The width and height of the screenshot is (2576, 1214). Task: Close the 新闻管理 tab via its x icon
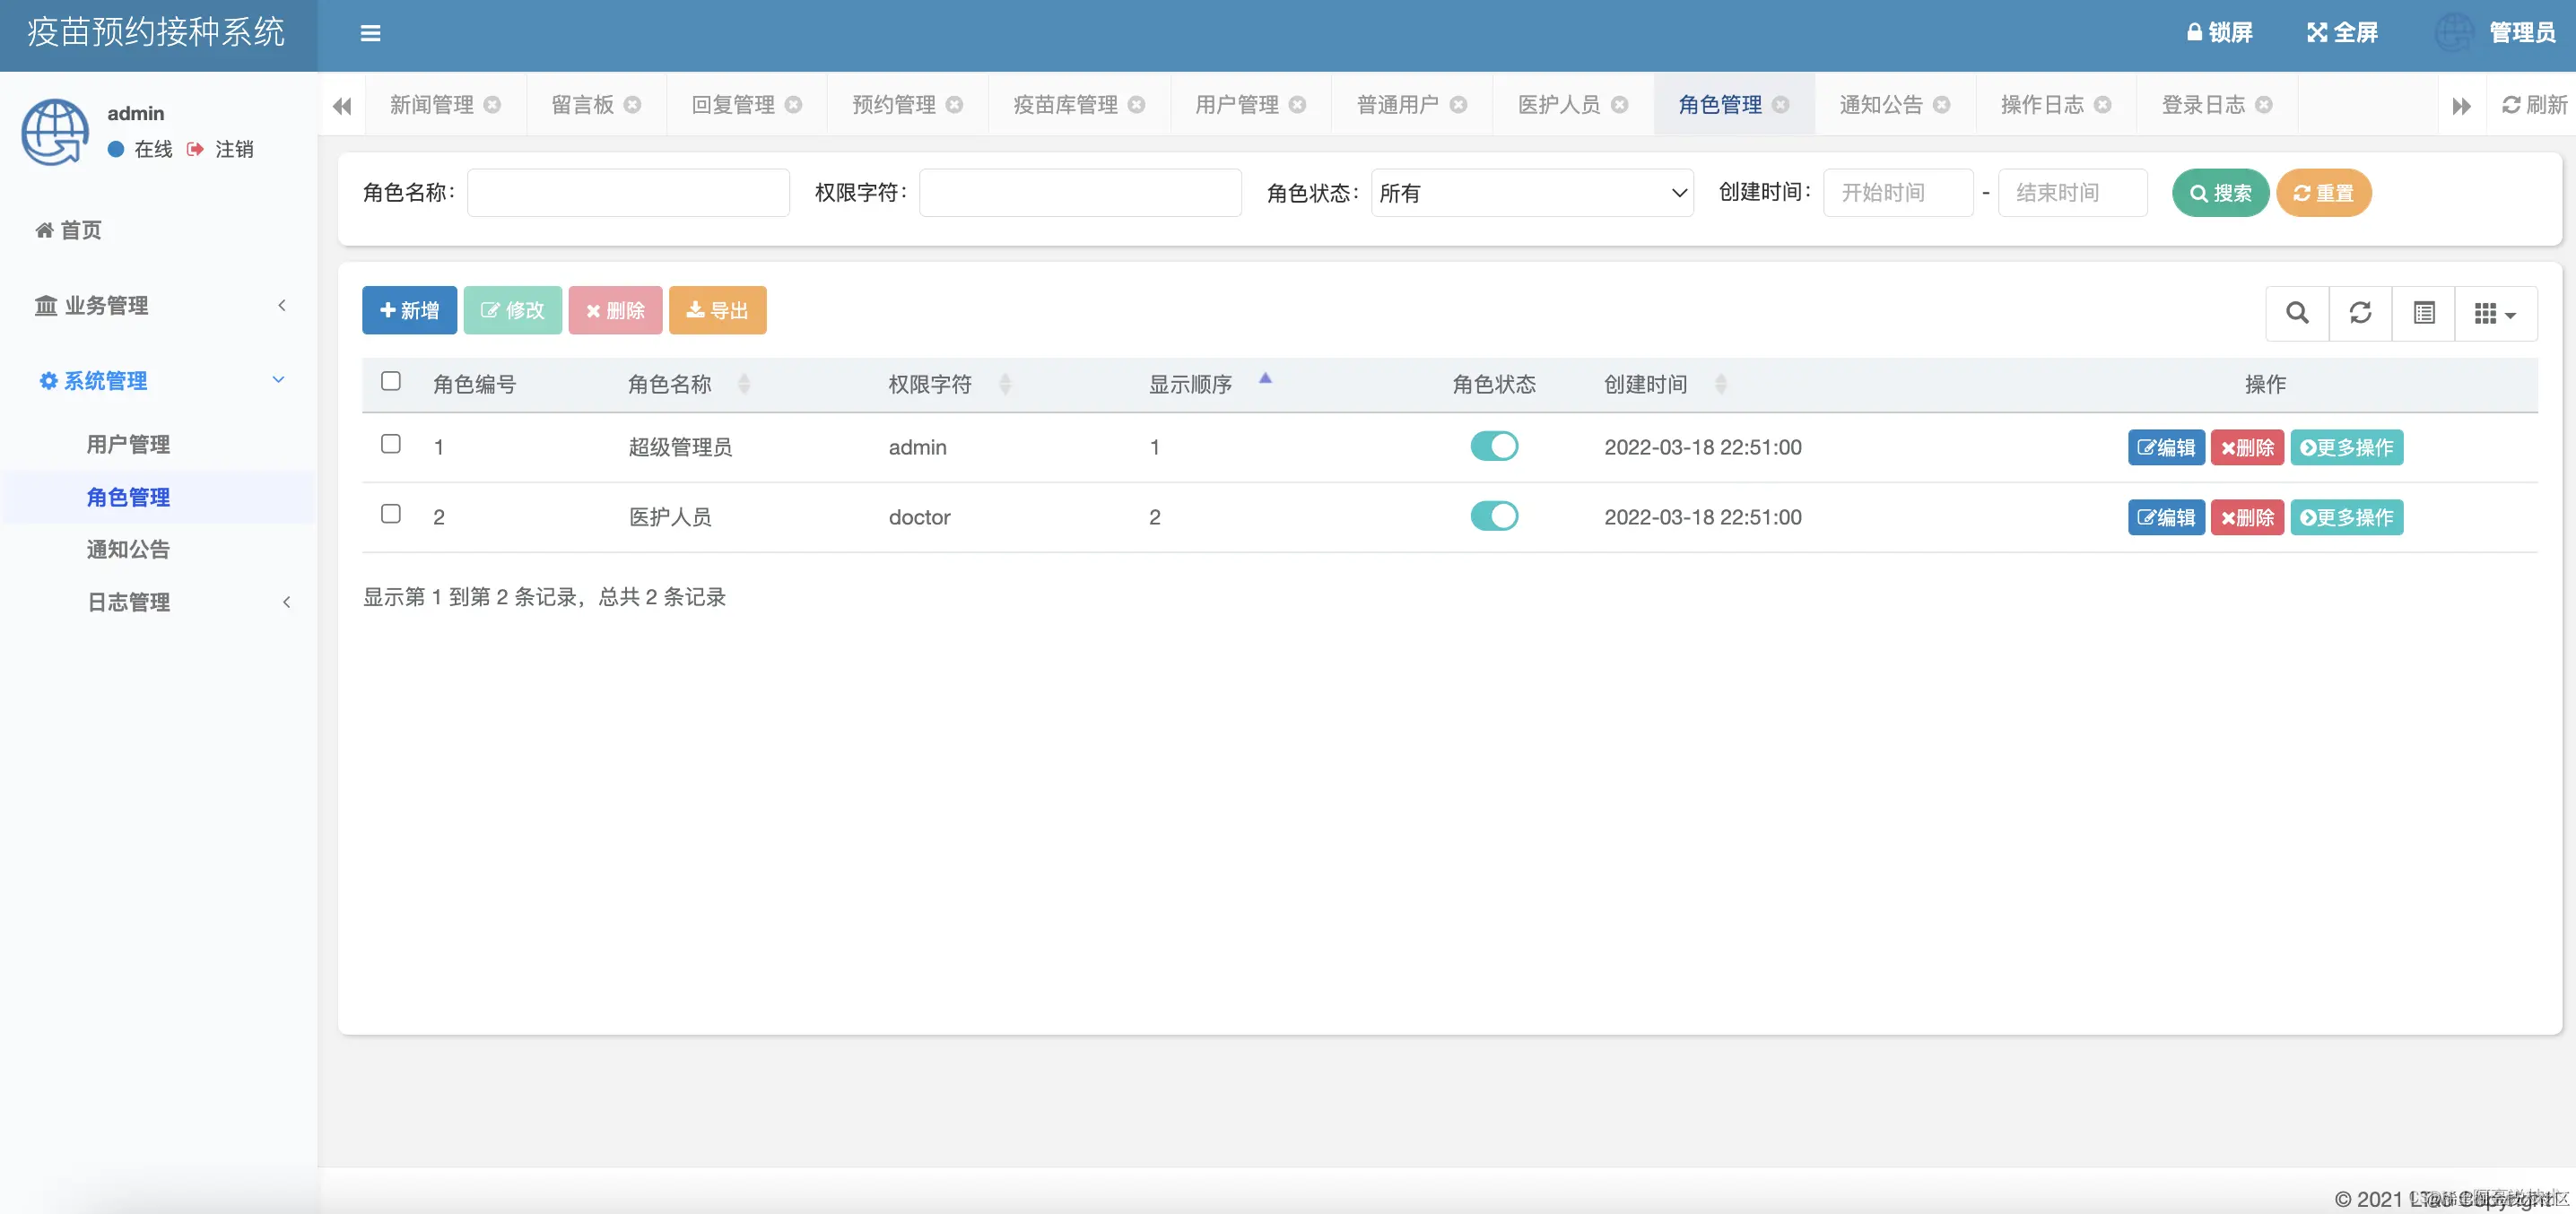point(492,105)
